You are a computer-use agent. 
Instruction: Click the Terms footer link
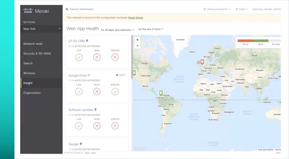pyautogui.click(x=93, y=153)
